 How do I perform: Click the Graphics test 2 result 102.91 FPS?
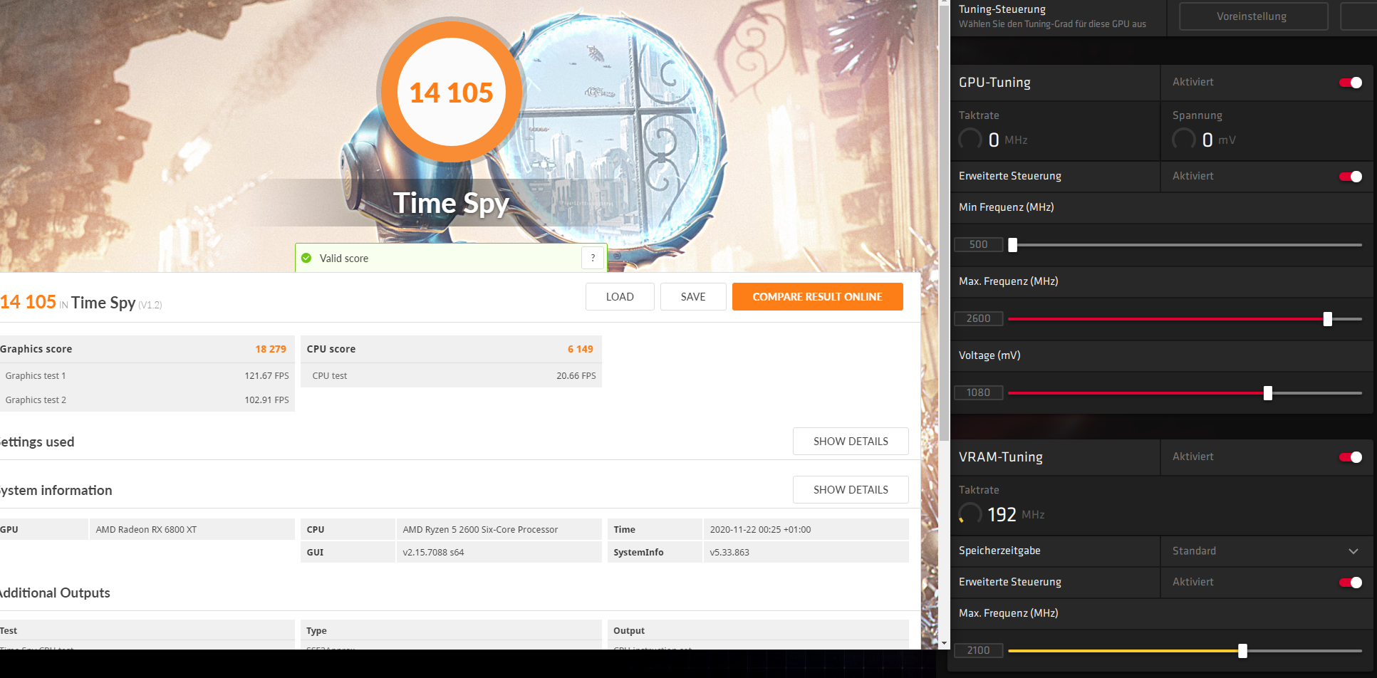tap(267, 400)
